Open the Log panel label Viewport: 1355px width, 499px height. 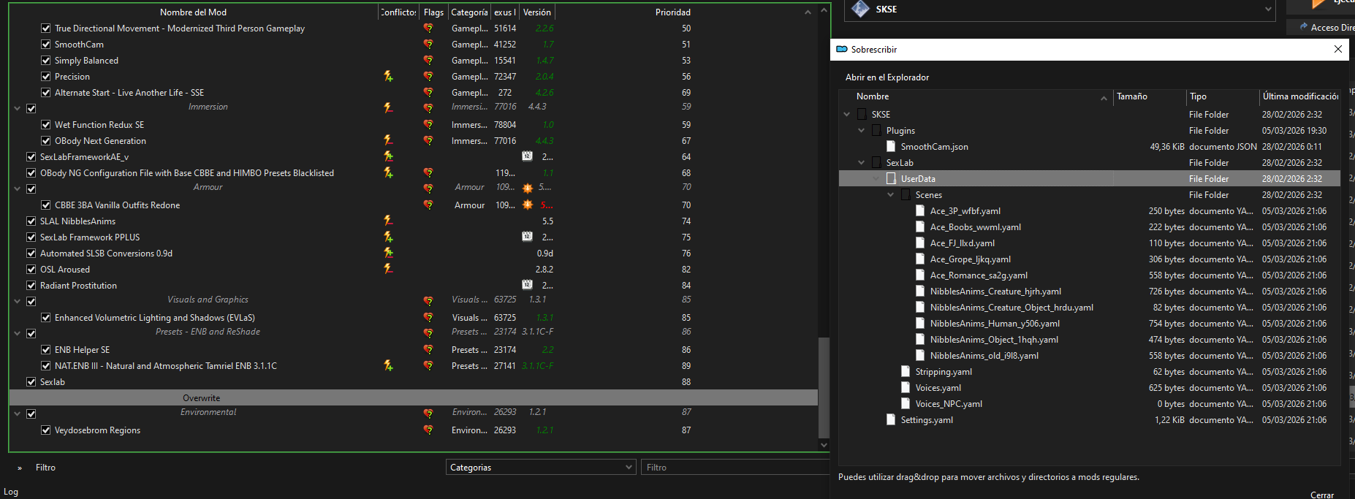click(11, 492)
